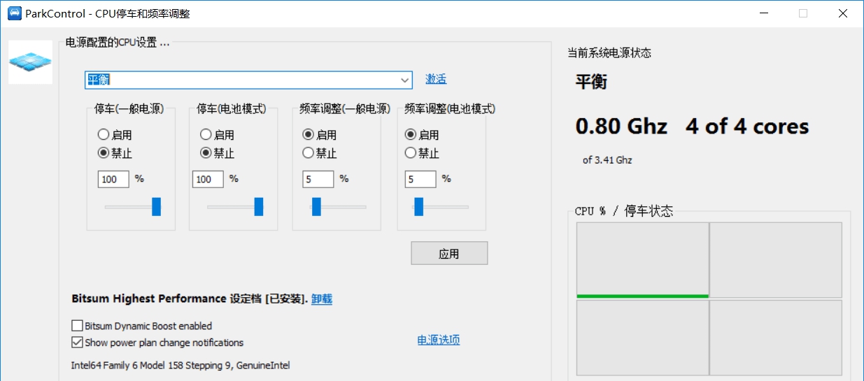Click the 0.80 Ghz frequency readout
The image size is (864, 381).
[621, 127]
